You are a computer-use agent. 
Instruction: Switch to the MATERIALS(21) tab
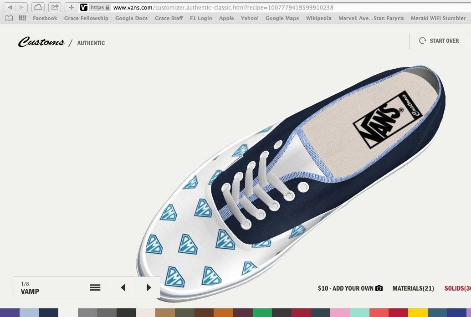pos(413,288)
